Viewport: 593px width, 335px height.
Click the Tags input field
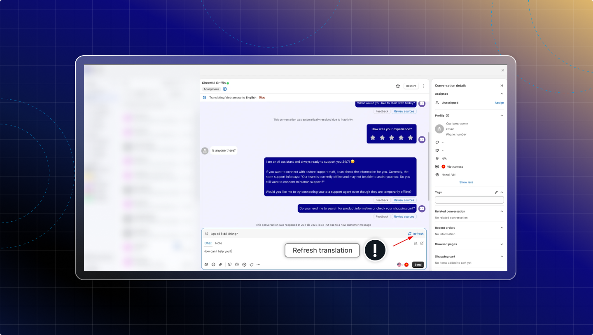click(x=469, y=200)
